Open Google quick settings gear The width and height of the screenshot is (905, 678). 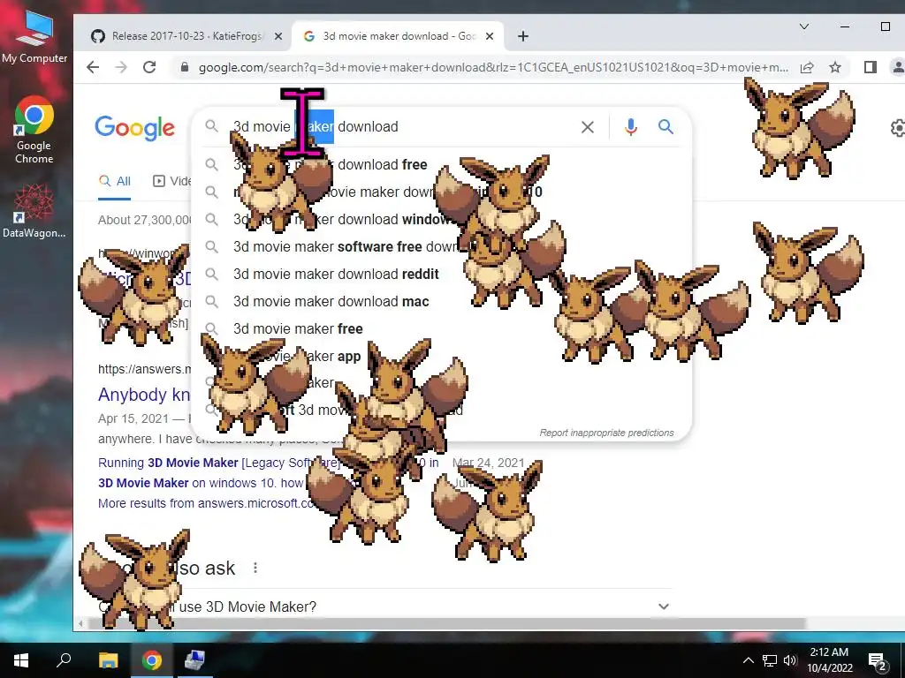coord(898,128)
